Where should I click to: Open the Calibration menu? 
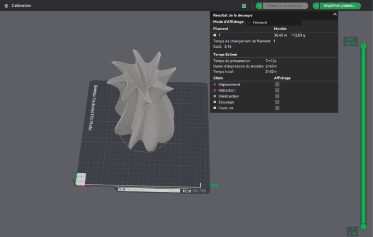[21, 5]
